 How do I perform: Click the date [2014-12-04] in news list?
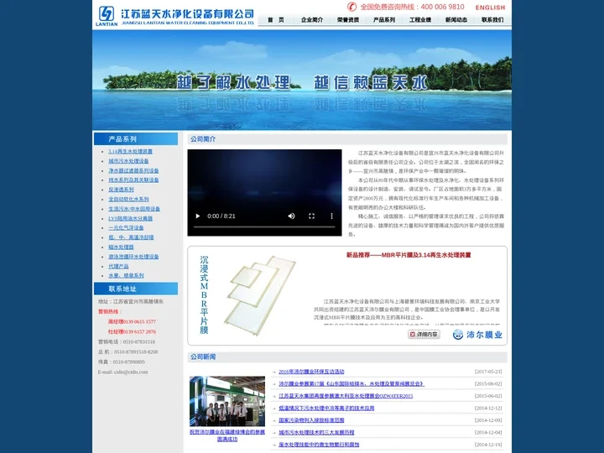488,433
